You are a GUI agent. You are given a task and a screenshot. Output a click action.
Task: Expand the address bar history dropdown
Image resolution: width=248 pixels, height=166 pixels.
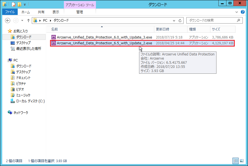point(174,21)
